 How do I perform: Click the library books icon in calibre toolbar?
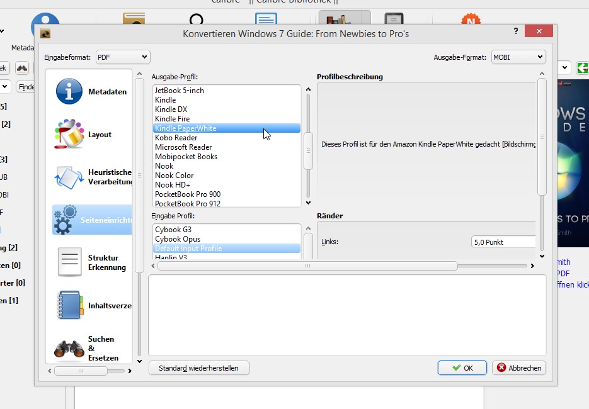(x=339, y=19)
